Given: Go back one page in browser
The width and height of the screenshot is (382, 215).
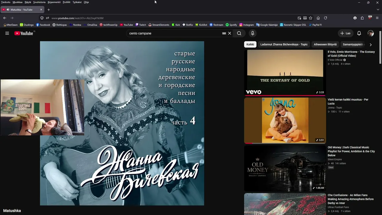Looking at the screenshot, I should coord(5,18).
